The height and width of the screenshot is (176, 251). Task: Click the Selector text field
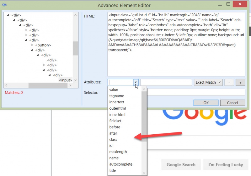click(196, 92)
